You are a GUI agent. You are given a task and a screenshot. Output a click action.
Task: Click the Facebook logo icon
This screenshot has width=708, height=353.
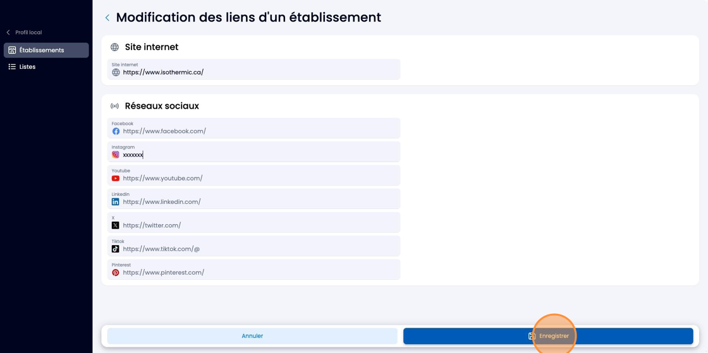pyautogui.click(x=116, y=131)
